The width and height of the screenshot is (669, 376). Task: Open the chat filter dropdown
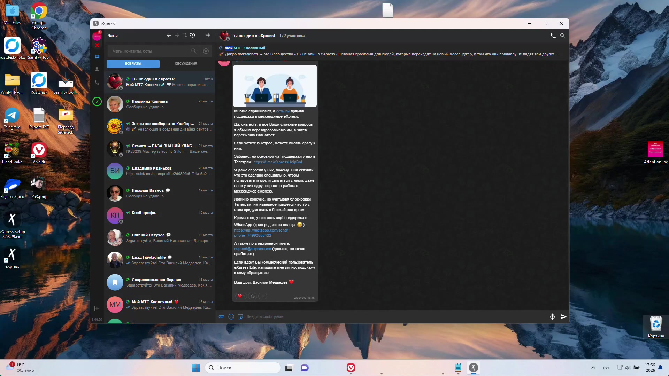pos(206,51)
